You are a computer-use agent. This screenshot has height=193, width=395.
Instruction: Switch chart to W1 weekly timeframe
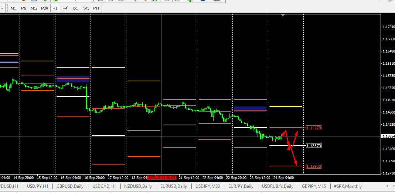86,8
